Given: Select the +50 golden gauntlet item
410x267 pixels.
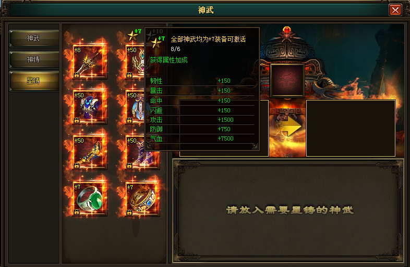Looking at the screenshot, I should pyautogui.click(x=90, y=152).
